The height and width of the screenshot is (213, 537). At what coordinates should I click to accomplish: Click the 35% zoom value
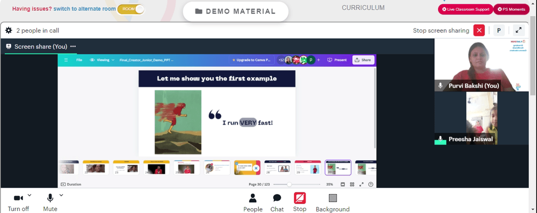[x=330, y=184]
